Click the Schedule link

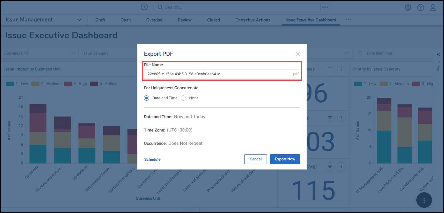pos(152,159)
